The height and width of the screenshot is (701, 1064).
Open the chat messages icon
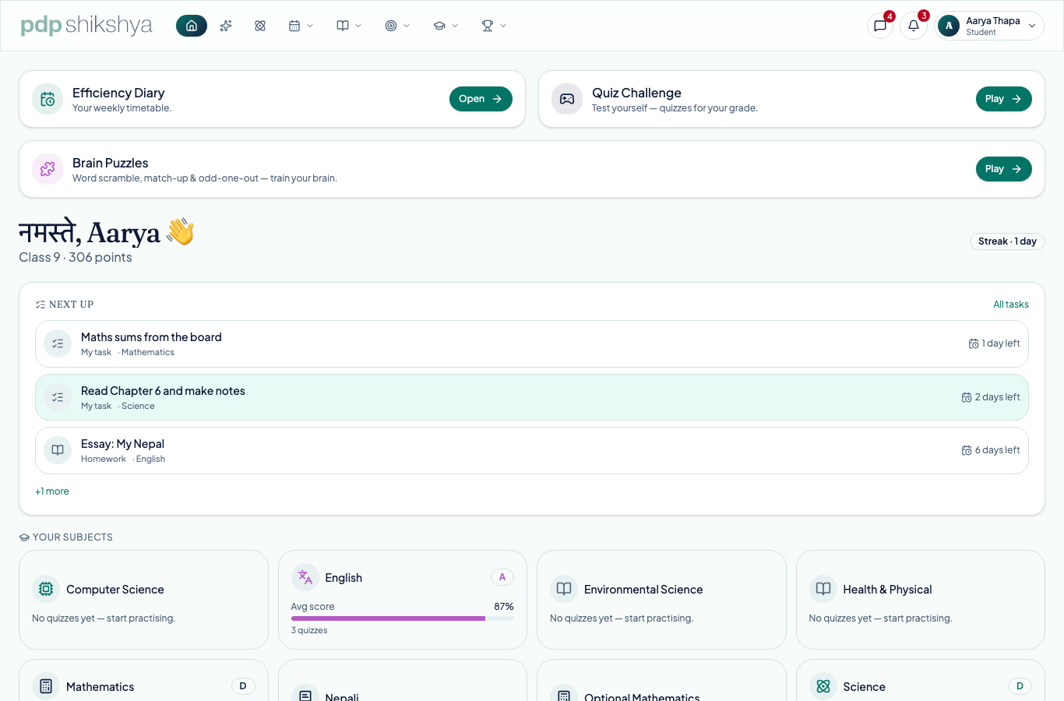[880, 26]
